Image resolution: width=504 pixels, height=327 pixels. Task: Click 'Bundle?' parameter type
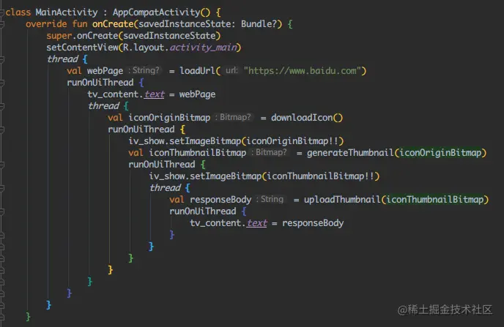259,24
